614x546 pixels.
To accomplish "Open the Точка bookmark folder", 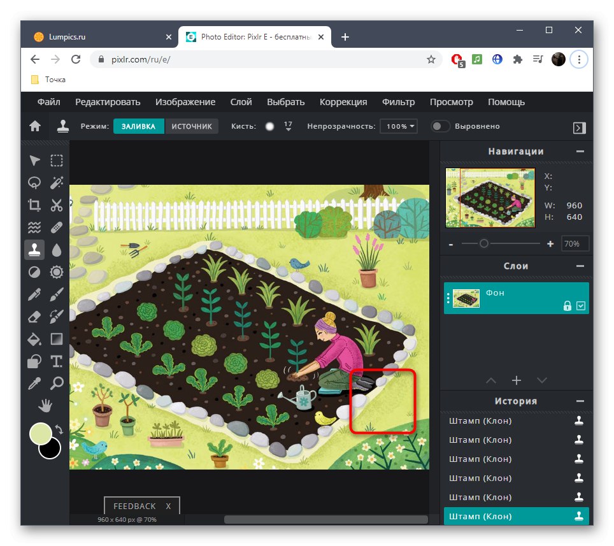I will pos(48,80).
